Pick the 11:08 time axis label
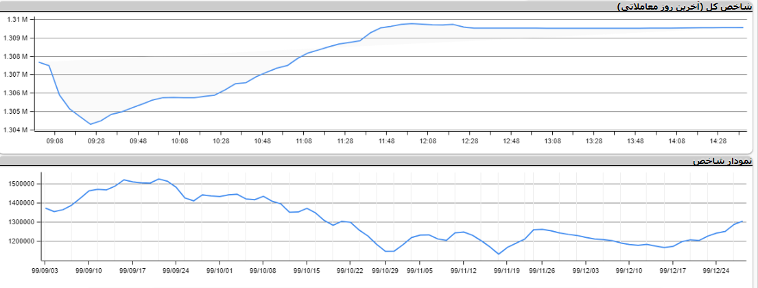Viewport: 758px width, 288px height. [304, 141]
